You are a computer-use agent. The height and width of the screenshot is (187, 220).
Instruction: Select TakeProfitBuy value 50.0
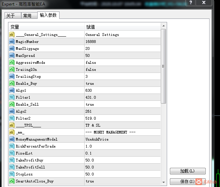pyautogui.click(x=123, y=160)
